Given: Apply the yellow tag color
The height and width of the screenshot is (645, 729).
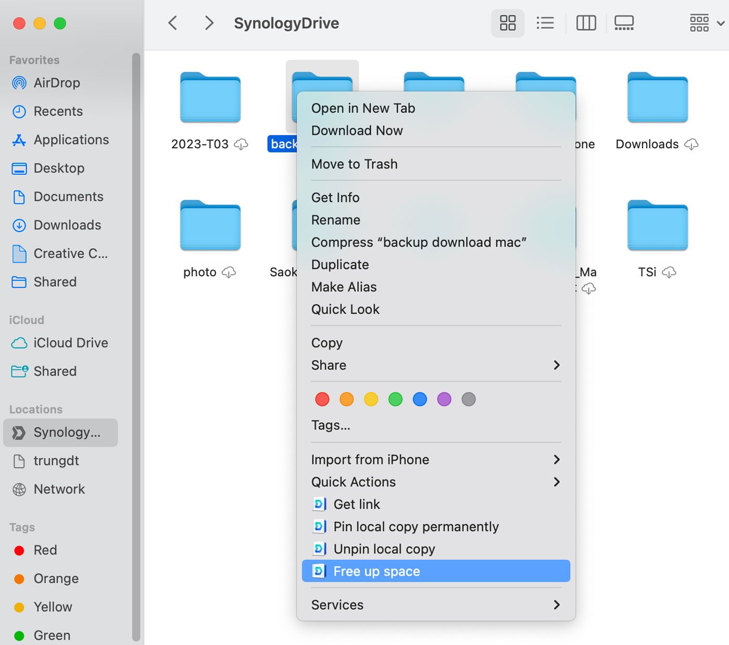Looking at the screenshot, I should 371,399.
